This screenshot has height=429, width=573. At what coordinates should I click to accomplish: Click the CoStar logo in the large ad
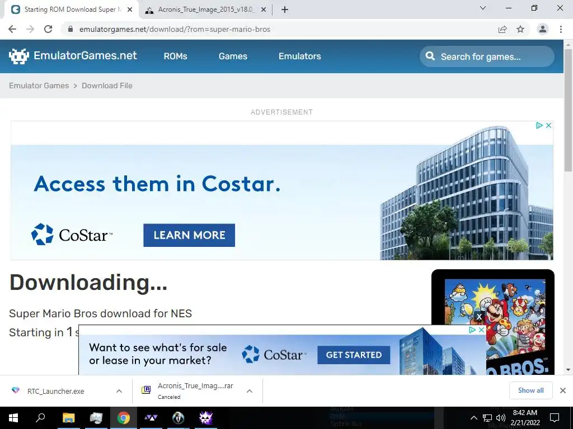(72, 234)
